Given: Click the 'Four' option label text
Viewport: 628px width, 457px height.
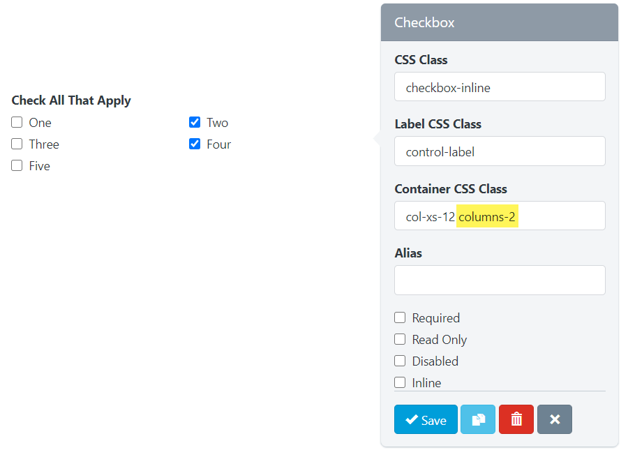Looking at the screenshot, I should click(x=218, y=144).
